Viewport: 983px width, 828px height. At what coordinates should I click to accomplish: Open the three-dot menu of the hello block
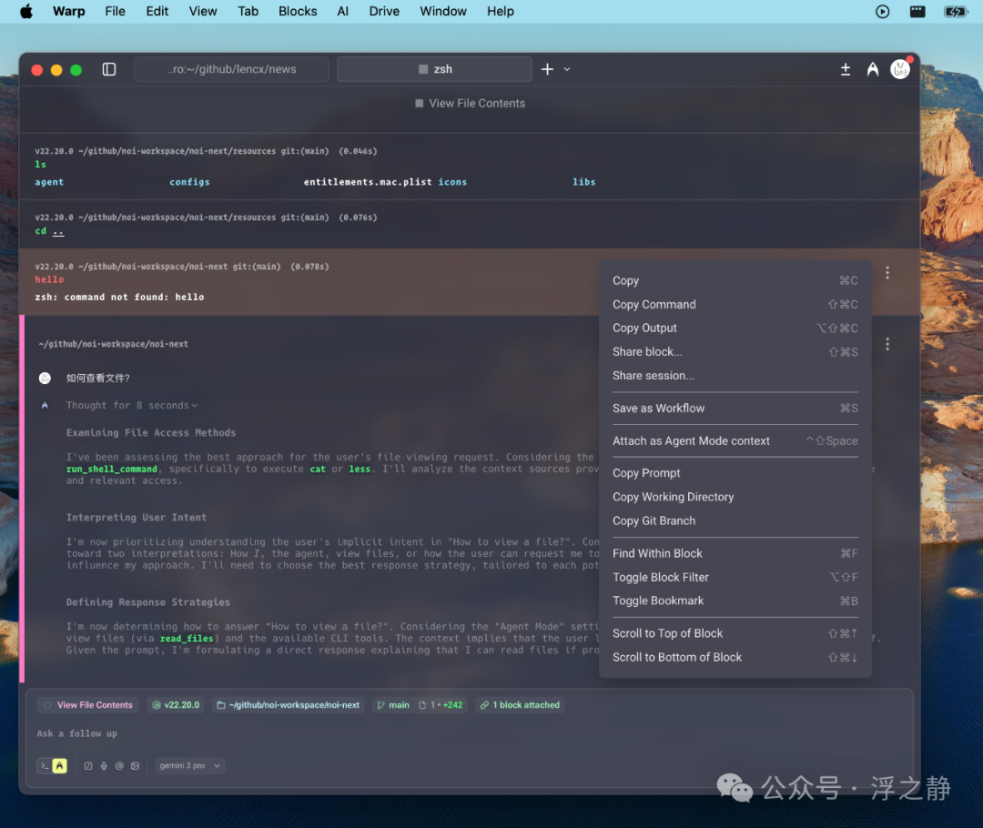887,273
